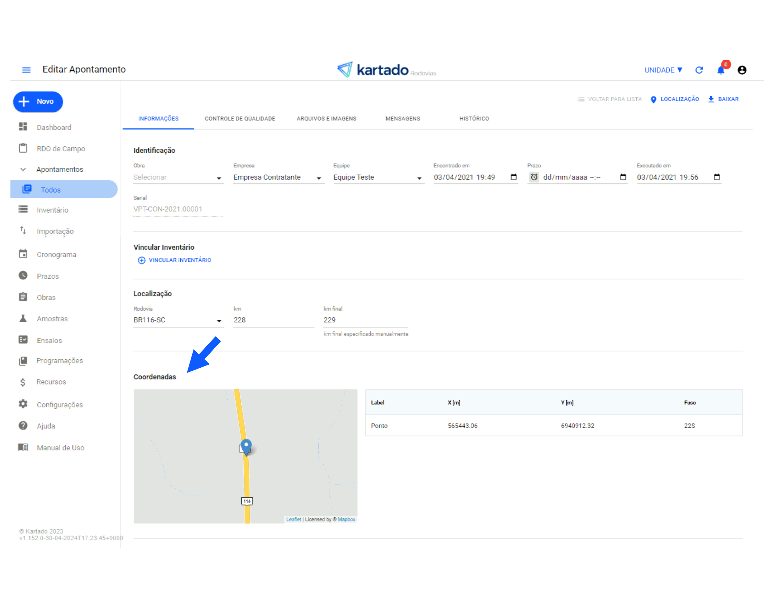Click the hamburger menu icon
This screenshot has width=774, height=609.
26,70
